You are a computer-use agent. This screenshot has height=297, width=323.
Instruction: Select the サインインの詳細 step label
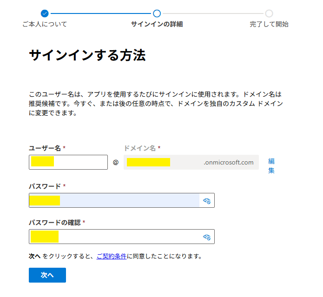pyautogui.click(x=157, y=24)
